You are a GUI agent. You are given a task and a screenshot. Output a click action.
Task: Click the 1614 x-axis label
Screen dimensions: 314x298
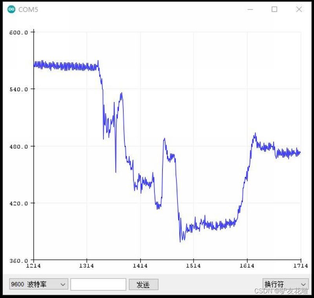click(247, 266)
